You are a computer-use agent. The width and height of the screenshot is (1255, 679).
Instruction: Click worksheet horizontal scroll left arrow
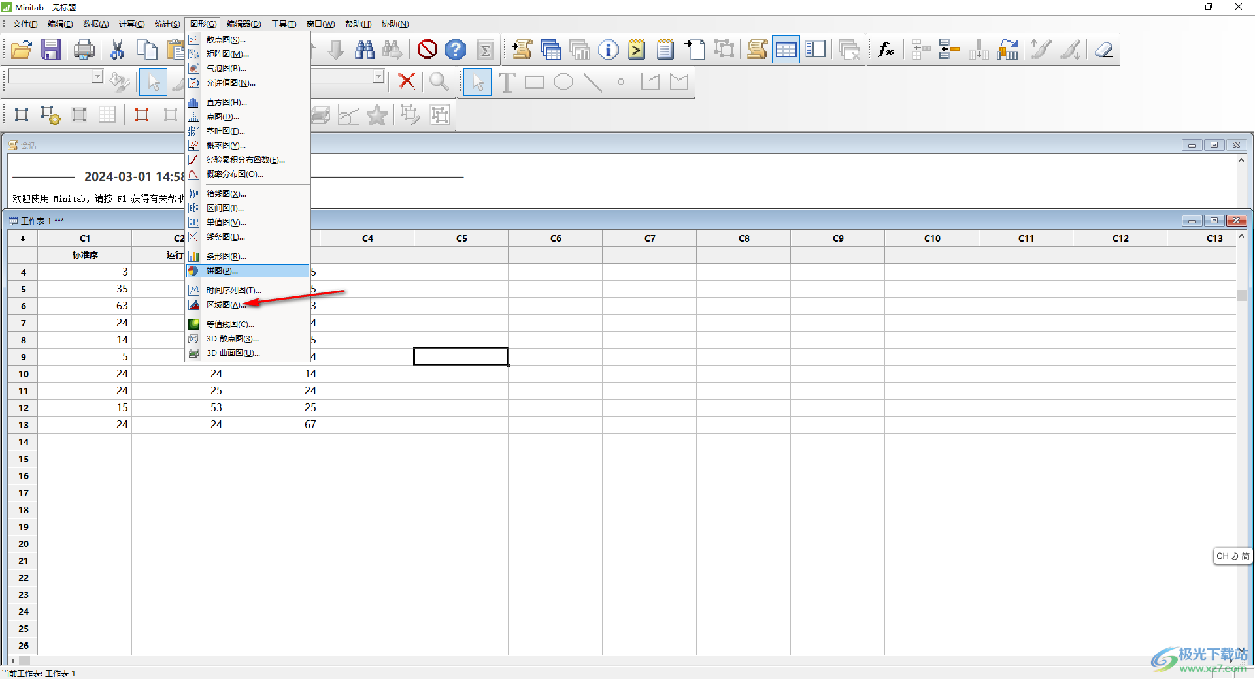pyautogui.click(x=13, y=660)
